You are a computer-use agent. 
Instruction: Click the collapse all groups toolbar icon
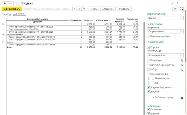[x=84, y=9]
